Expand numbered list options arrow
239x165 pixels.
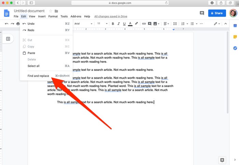(187, 24)
